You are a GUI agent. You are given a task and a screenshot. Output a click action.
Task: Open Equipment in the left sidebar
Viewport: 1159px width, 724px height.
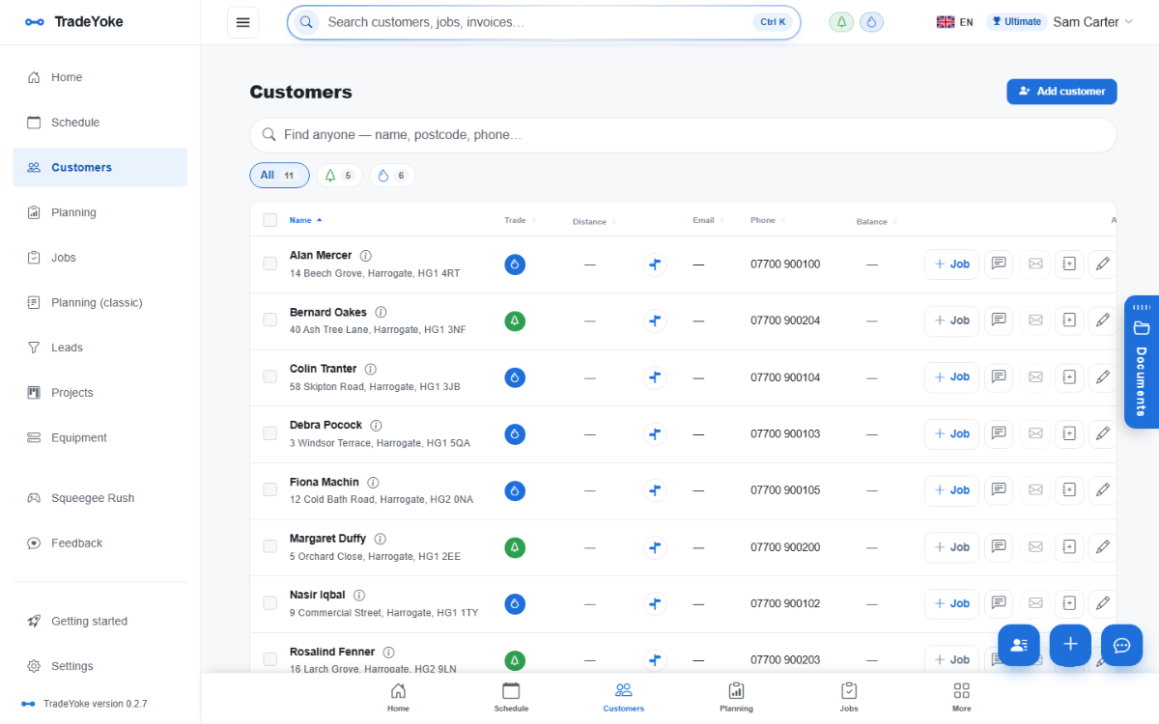tap(99, 437)
